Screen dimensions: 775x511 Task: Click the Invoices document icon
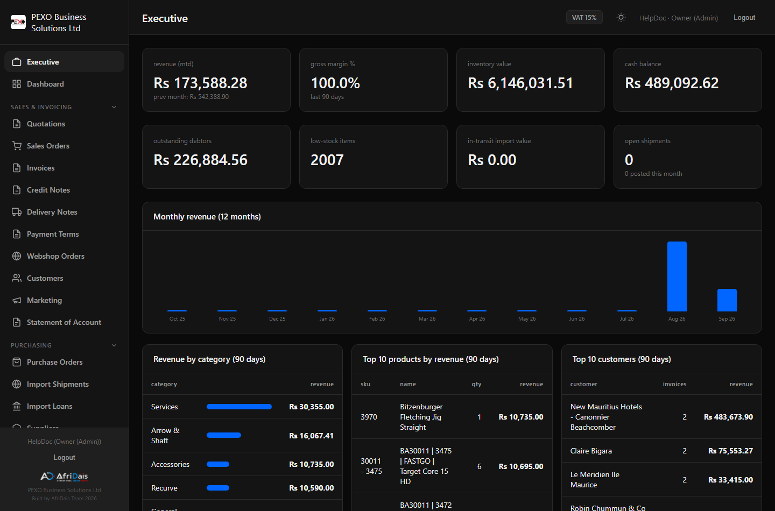click(17, 168)
